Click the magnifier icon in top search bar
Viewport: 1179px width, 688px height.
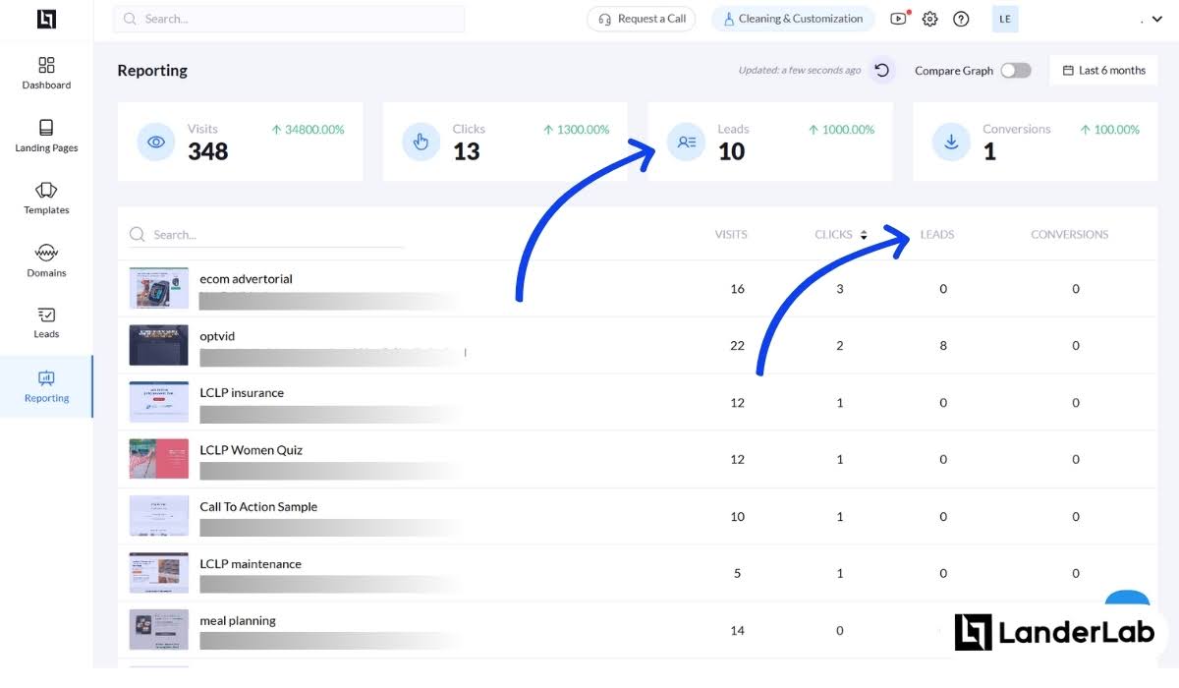(x=131, y=19)
